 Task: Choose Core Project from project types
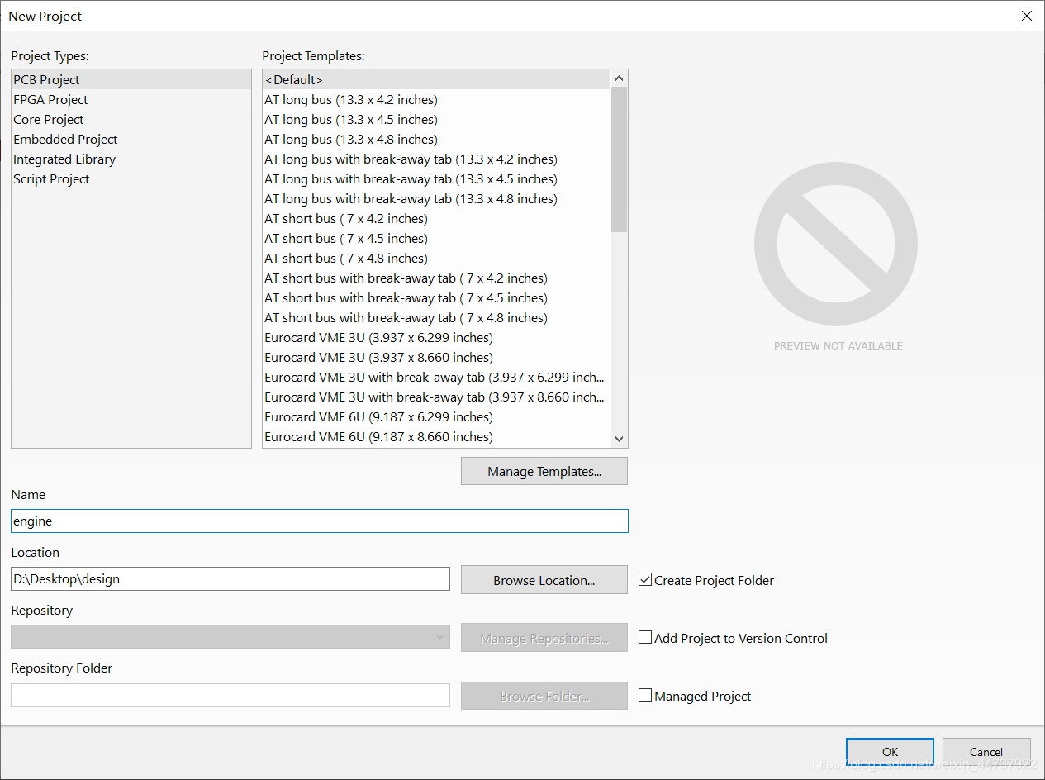[x=49, y=120]
